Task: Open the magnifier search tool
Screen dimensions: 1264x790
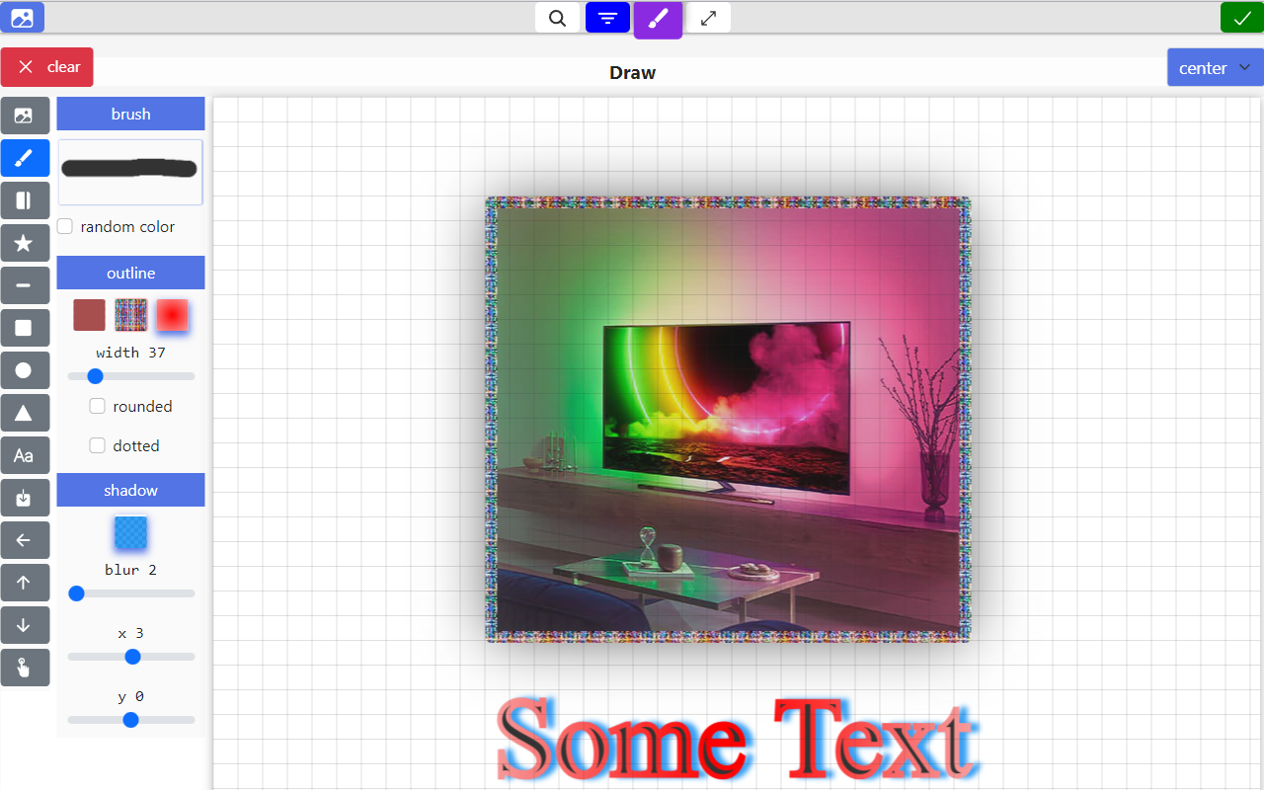Action: (557, 18)
